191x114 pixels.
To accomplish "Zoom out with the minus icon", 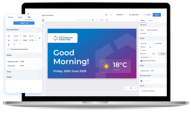I will point(126,88).
